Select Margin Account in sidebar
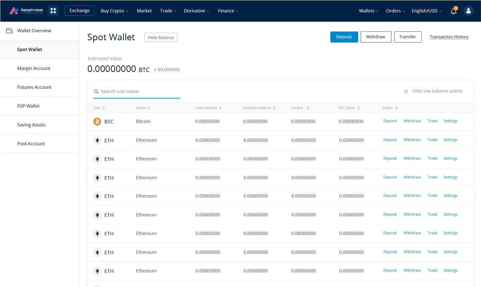The image size is (481, 287). pyautogui.click(x=34, y=68)
